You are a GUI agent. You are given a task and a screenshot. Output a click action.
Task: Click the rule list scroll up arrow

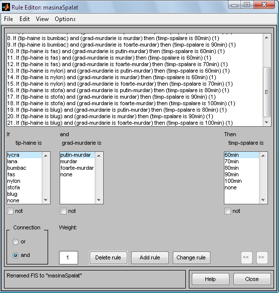coord(266,38)
